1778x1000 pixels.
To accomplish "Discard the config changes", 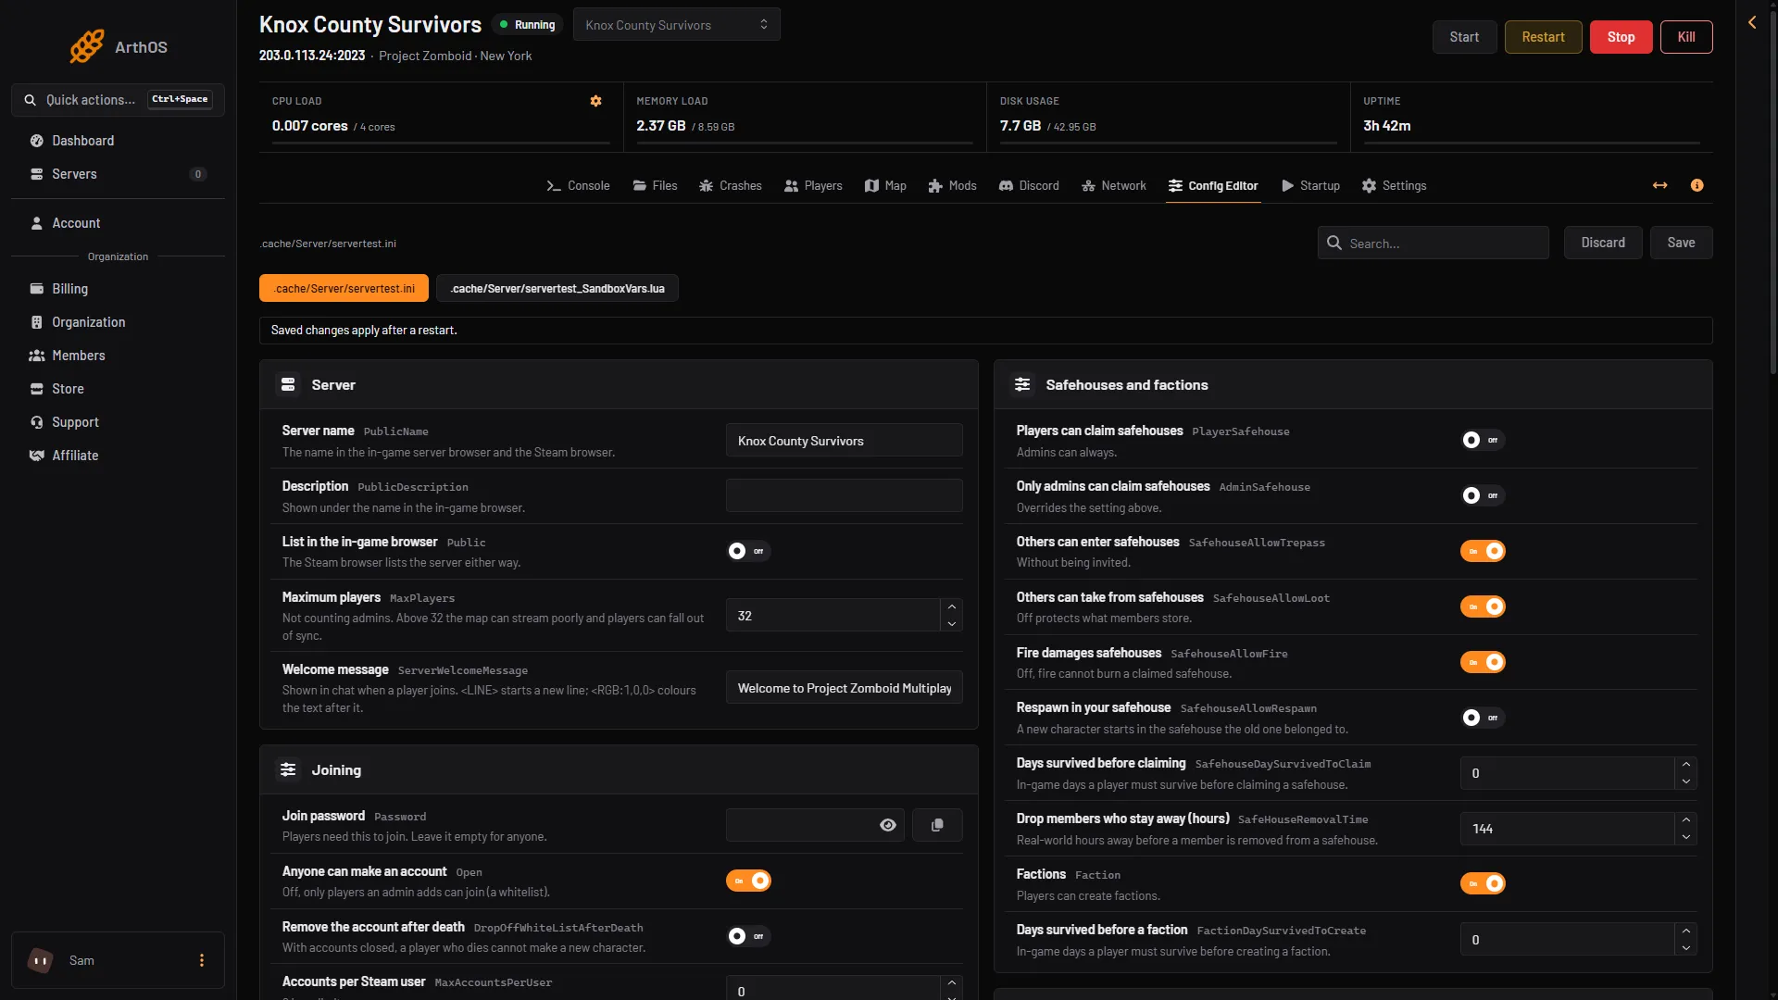I will [x=1603, y=243].
